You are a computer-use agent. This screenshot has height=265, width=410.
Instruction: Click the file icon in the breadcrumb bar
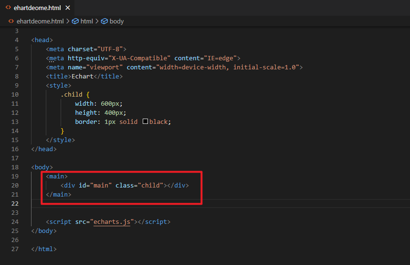(x=11, y=21)
